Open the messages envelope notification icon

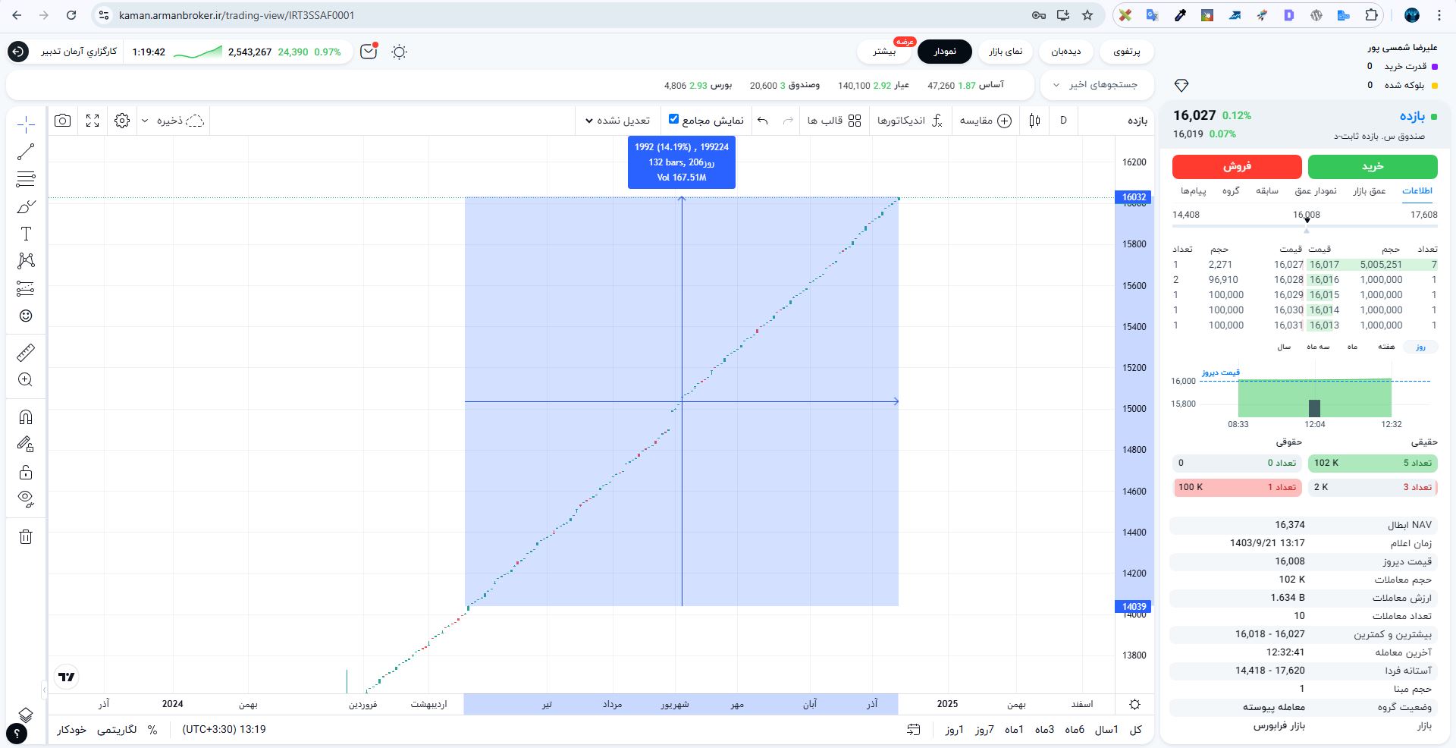(369, 52)
